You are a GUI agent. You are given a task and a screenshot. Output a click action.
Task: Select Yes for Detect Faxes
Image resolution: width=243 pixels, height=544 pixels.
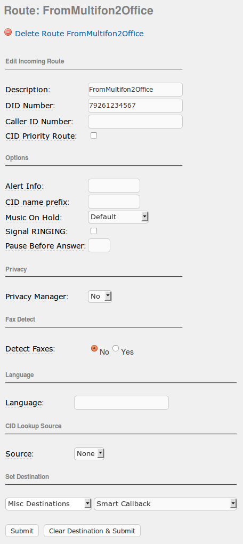(x=116, y=348)
